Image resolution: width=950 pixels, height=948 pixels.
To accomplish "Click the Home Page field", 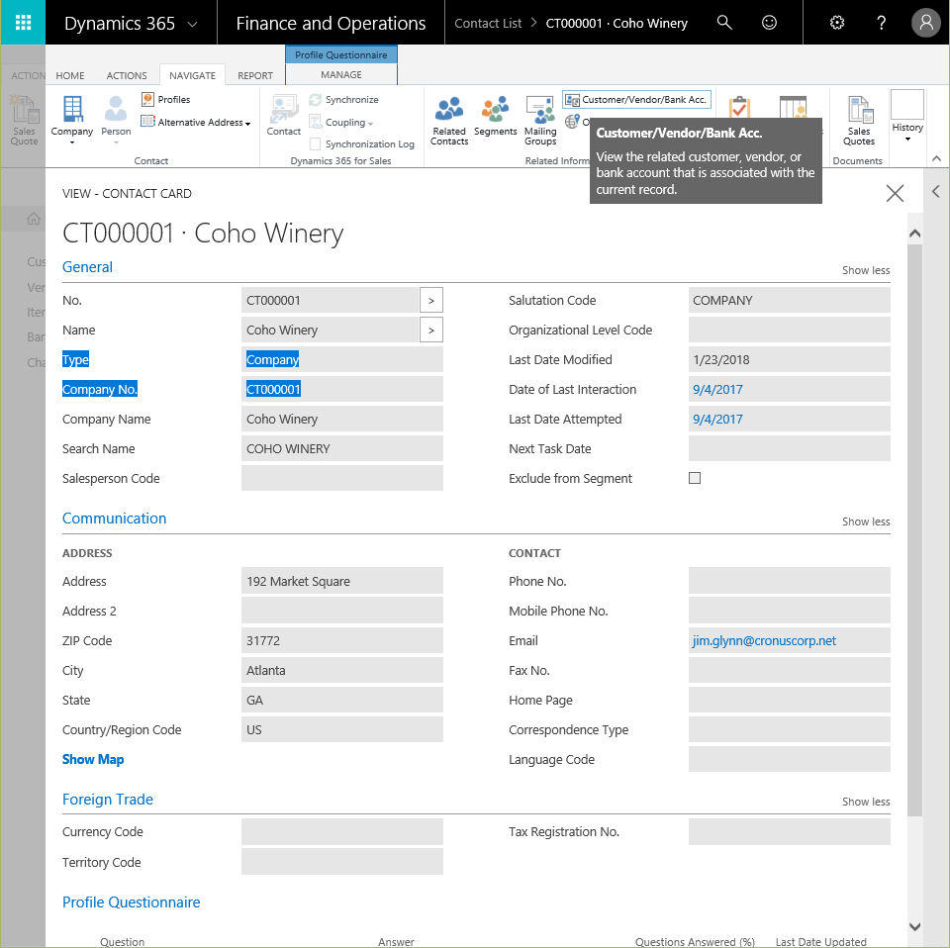I will (x=789, y=700).
